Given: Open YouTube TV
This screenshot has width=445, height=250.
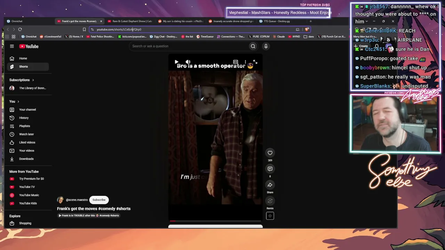Looking at the screenshot, I should (x=28, y=187).
